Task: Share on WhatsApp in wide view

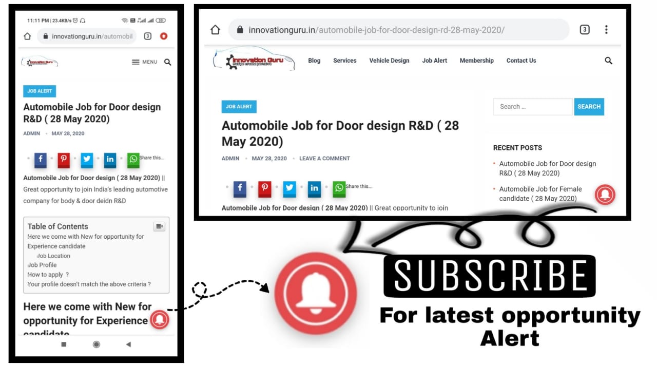Action: [x=339, y=188]
